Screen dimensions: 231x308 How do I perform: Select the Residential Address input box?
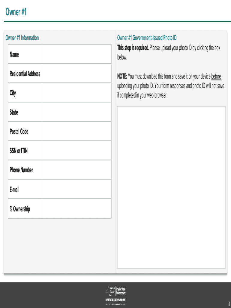pos(76,73)
